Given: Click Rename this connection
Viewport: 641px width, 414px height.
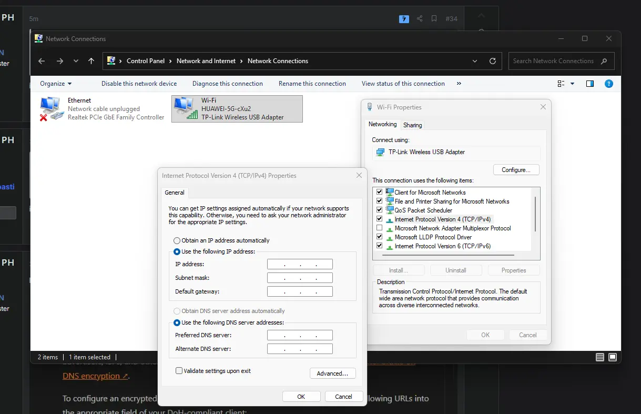Looking at the screenshot, I should [x=312, y=84].
